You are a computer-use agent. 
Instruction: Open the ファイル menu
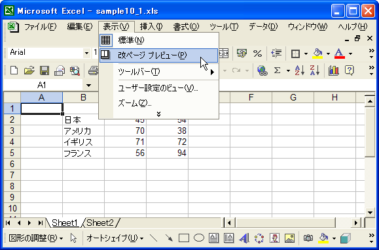tap(41, 27)
